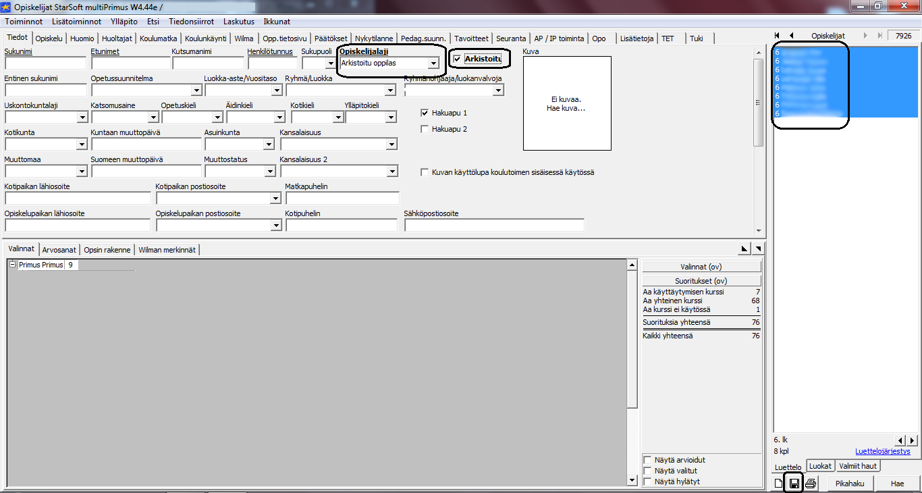Open the Valmiit haut tab
This screenshot has height=493, width=922.
(x=858, y=466)
